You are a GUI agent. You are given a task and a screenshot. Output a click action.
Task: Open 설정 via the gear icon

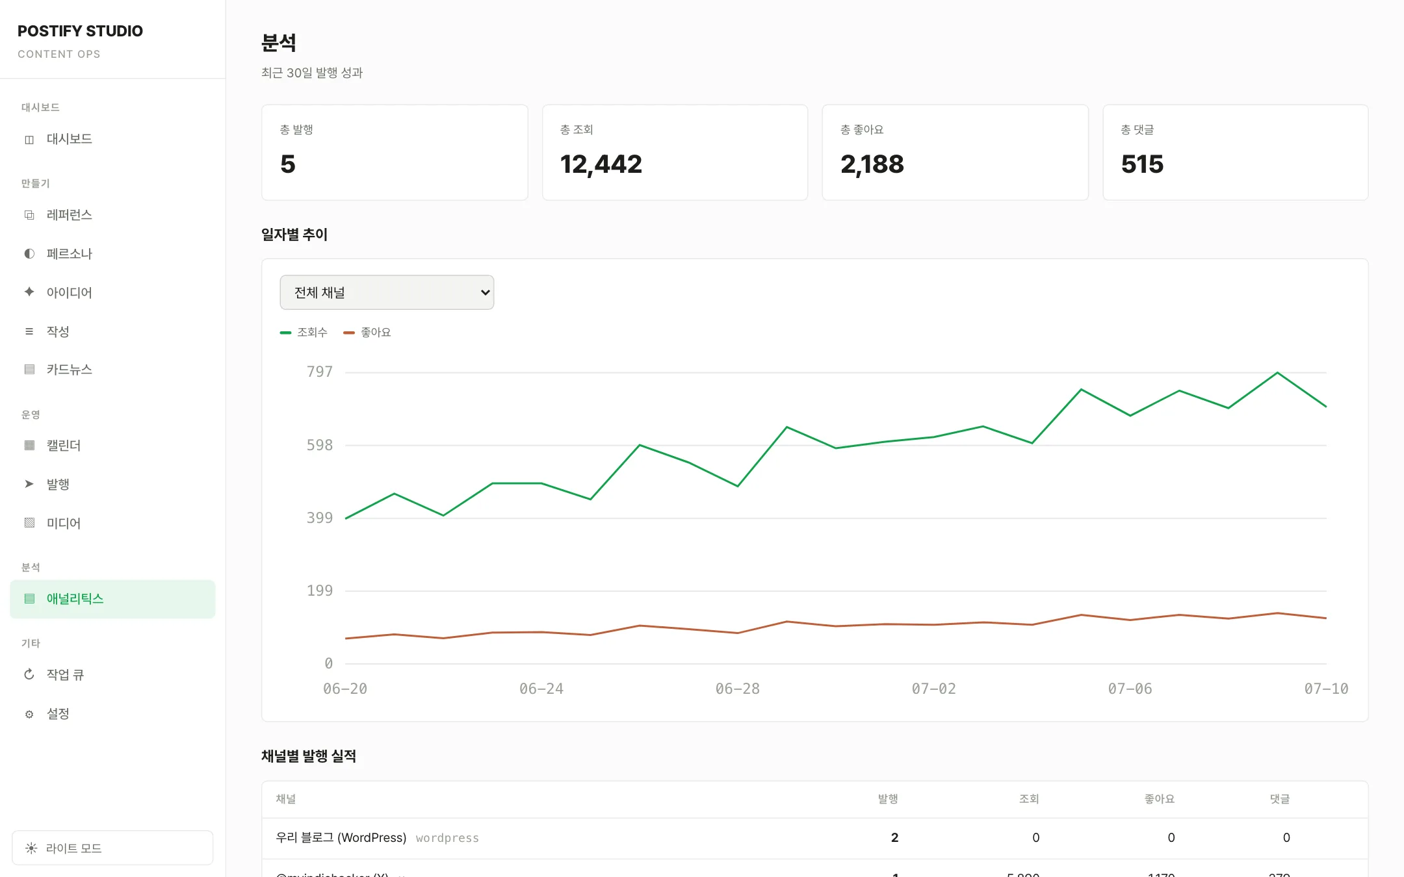29,714
